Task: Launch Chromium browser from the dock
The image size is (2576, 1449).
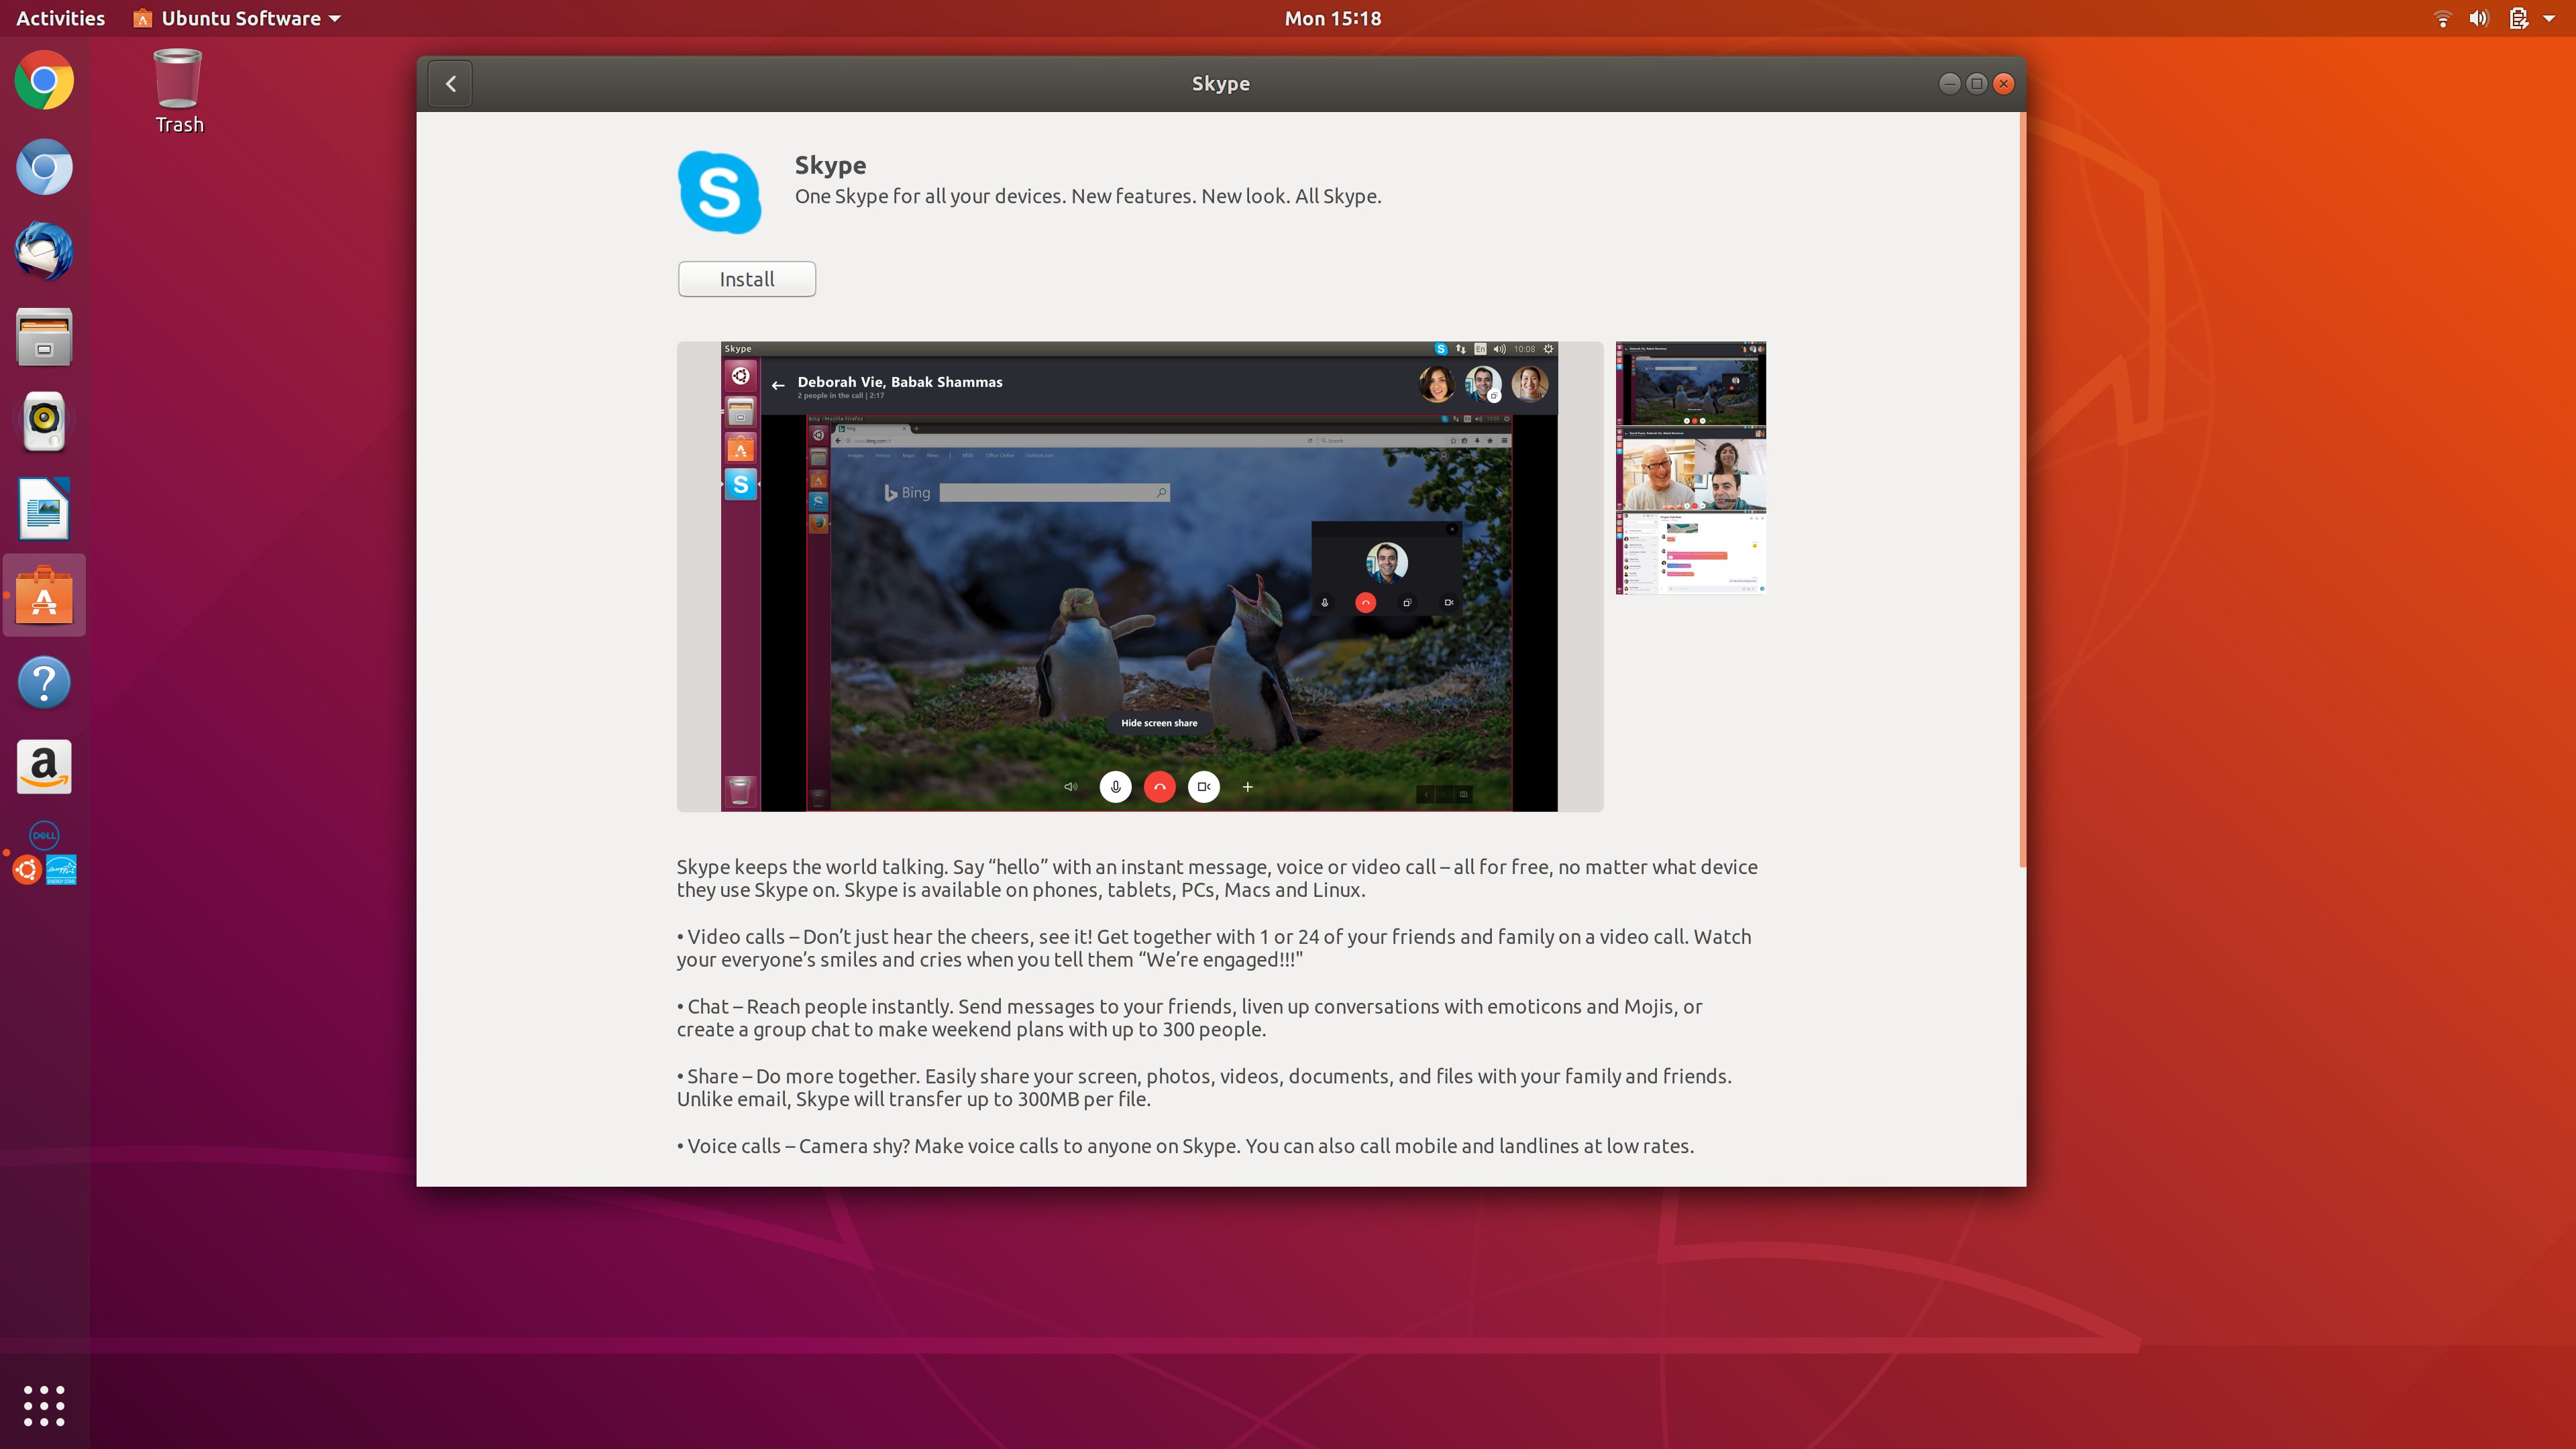Action: click(44, 167)
